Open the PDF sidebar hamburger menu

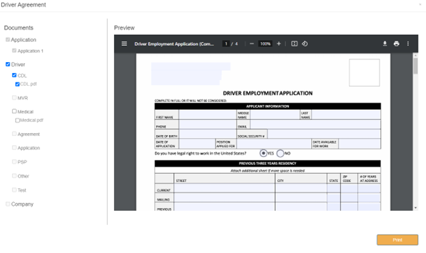[124, 44]
